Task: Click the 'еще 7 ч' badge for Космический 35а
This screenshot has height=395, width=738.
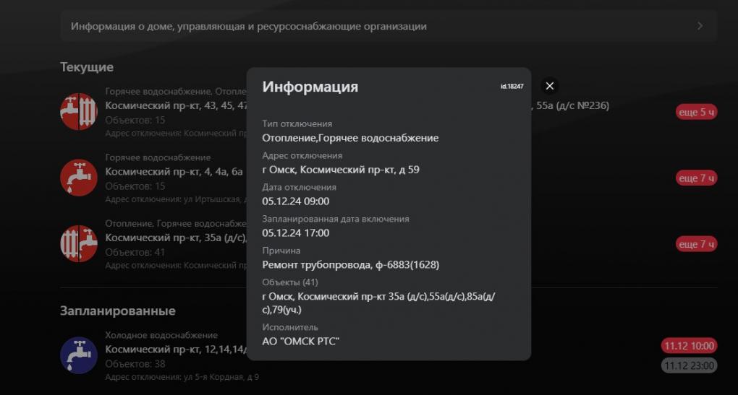Action: 696,244
